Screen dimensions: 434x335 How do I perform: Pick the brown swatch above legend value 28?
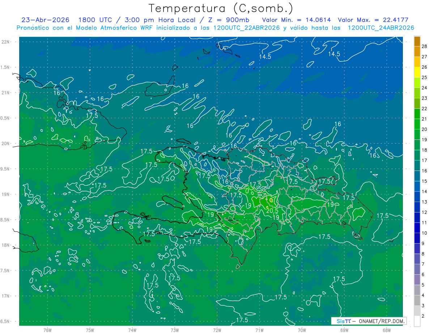(417, 41)
